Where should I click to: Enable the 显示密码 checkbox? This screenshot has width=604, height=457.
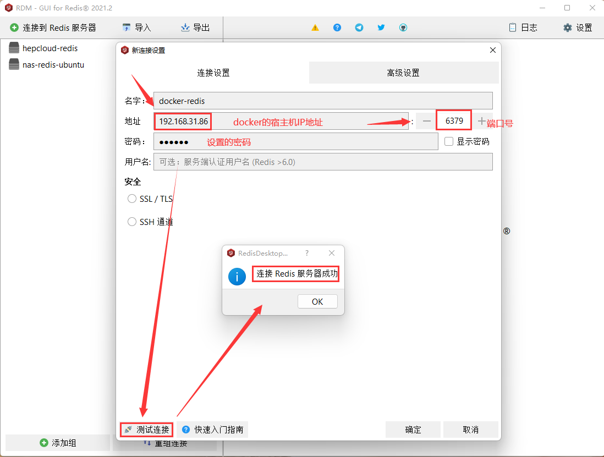point(449,142)
